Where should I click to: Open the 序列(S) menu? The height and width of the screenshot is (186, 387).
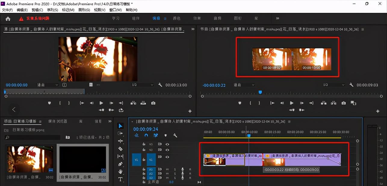(53, 10)
